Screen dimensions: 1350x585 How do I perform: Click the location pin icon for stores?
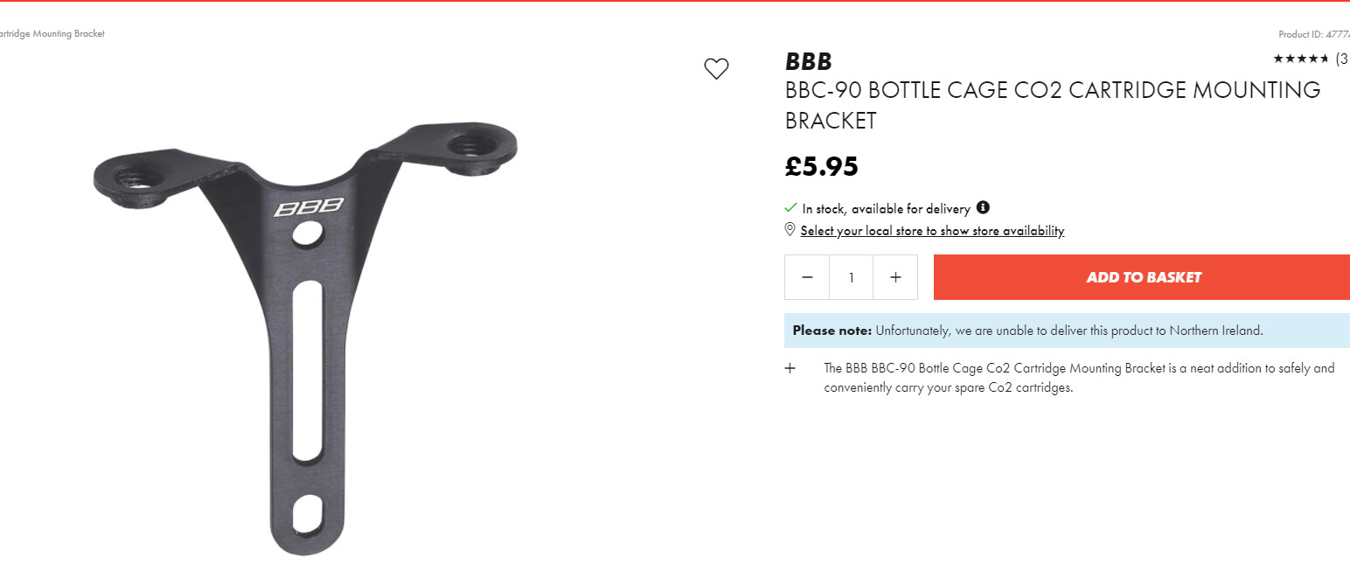(790, 230)
